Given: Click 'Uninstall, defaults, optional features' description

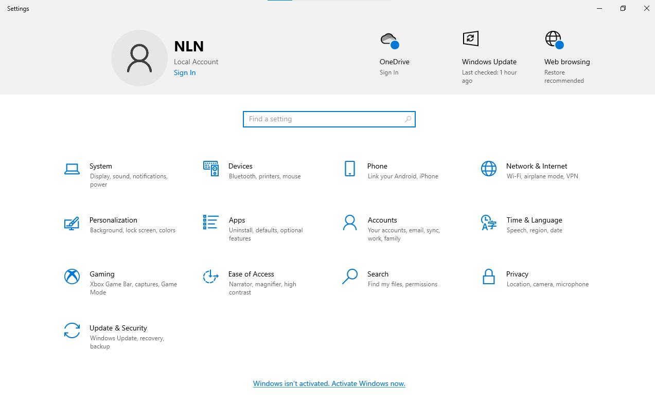Looking at the screenshot, I should 265,234.
